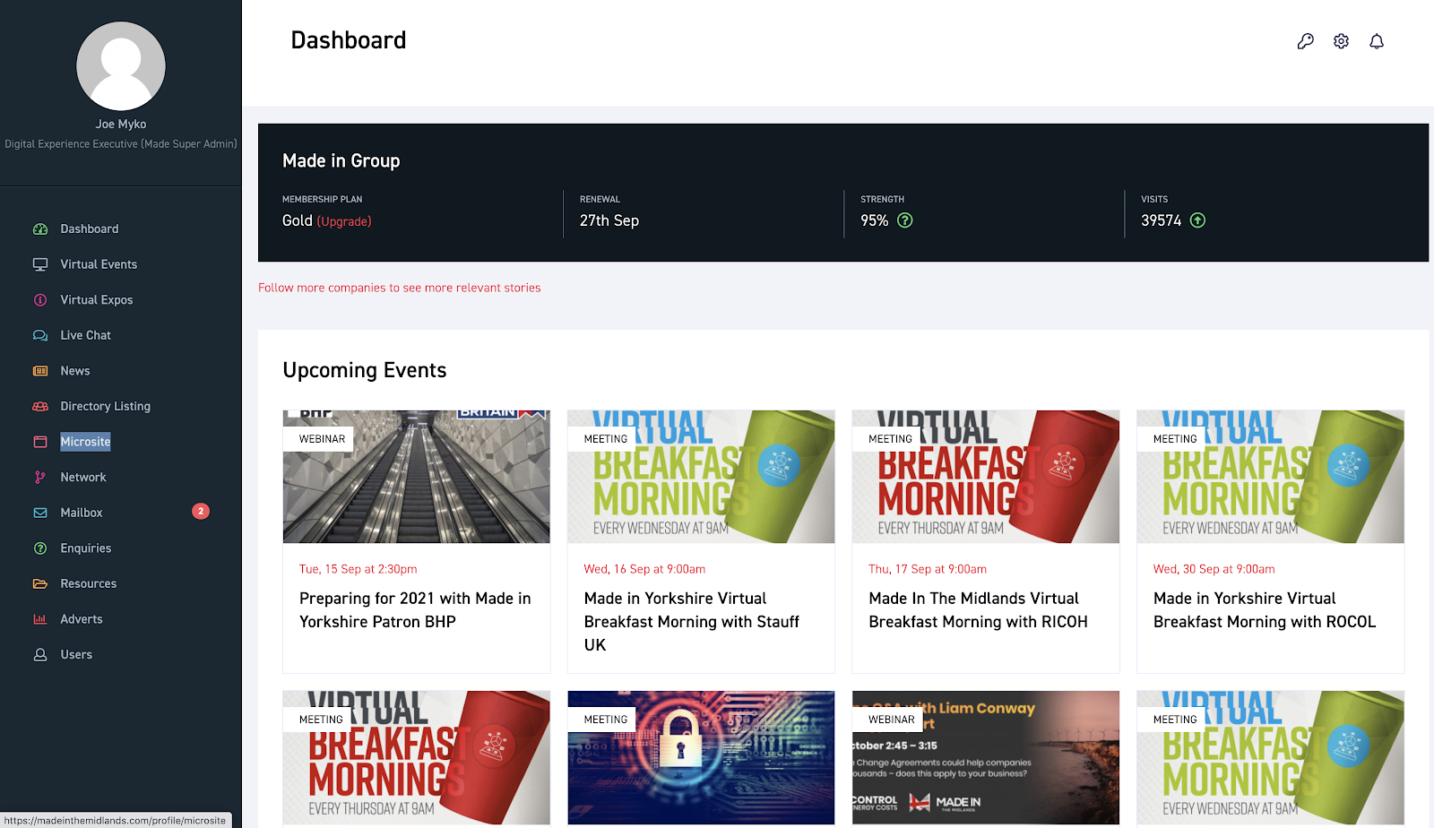Open the notifications bell icon
Image resolution: width=1434 pixels, height=828 pixels.
point(1377,41)
